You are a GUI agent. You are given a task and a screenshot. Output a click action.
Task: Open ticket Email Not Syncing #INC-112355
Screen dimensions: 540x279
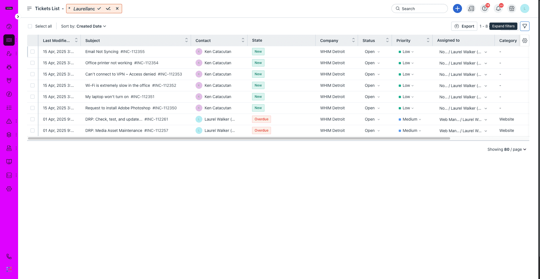click(x=115, y=52)
